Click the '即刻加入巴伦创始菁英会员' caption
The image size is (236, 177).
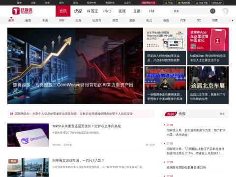click(164, 58)
